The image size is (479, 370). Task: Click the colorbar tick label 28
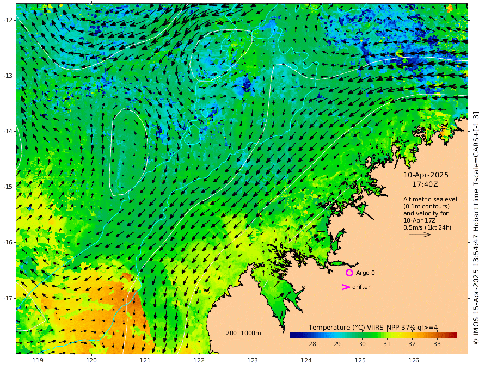click(x=312, y=344)
